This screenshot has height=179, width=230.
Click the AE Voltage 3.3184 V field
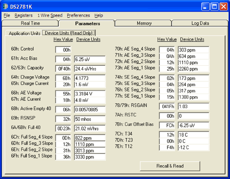pos(90,94)
